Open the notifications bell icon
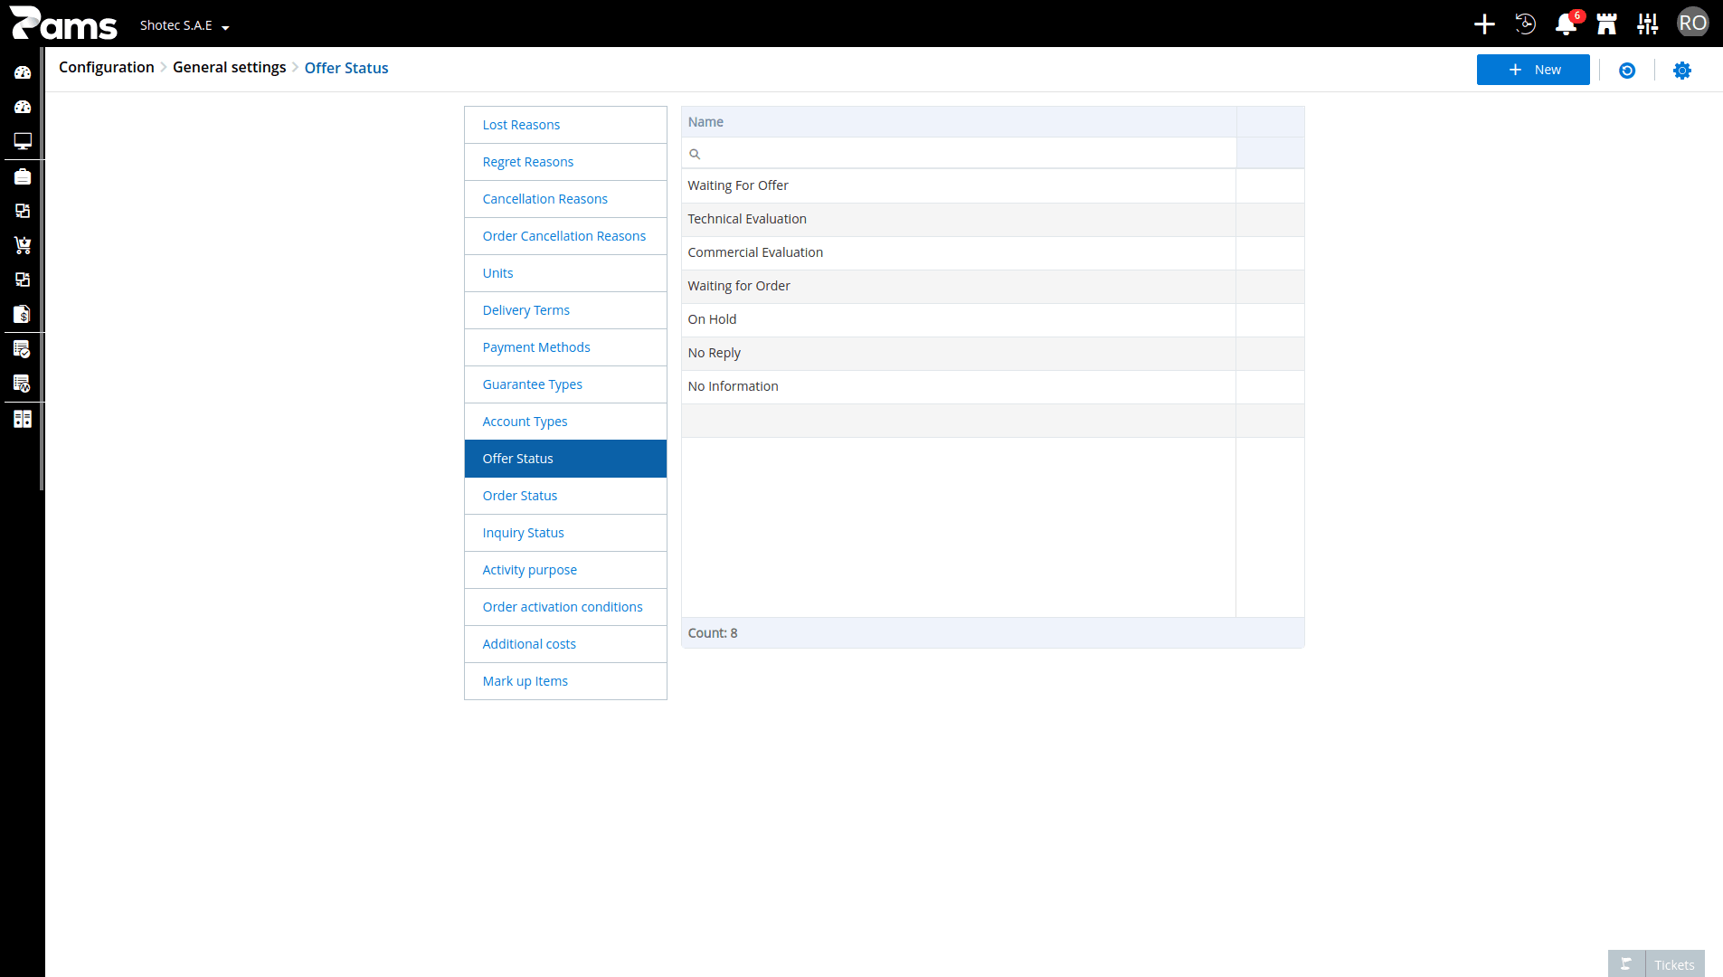The width and height of the screenshot is (1723, 977). 1566,24
